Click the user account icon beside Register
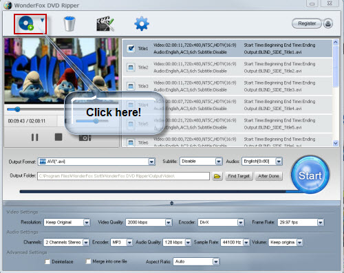Screen dimensions: 344x273 click(328, 23)
